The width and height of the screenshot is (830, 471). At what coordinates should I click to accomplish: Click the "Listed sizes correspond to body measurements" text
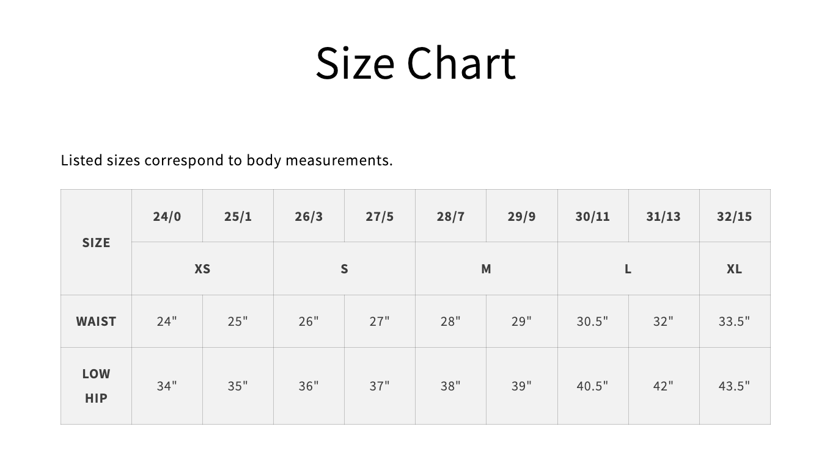227,160
